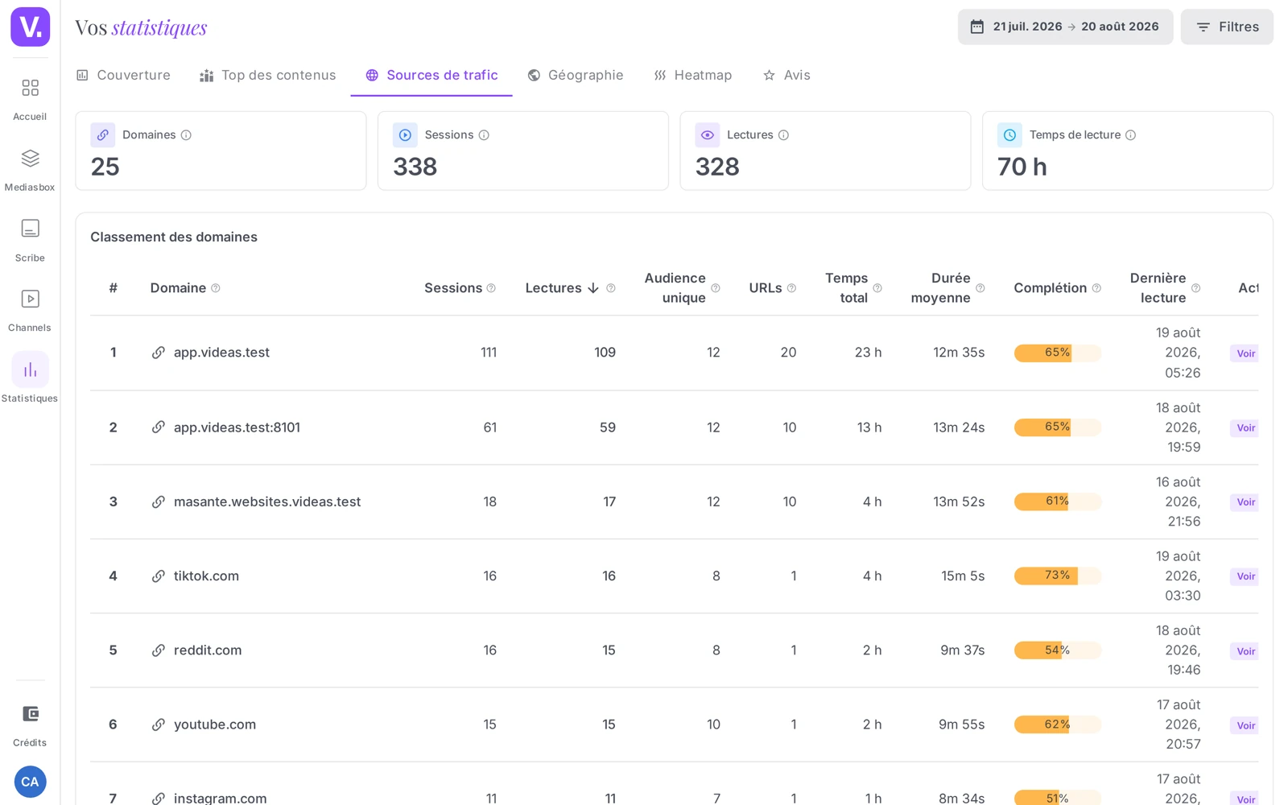Select the instagram.com domain name
Viewport: 1288px width, 805px height.
(220, 798)
